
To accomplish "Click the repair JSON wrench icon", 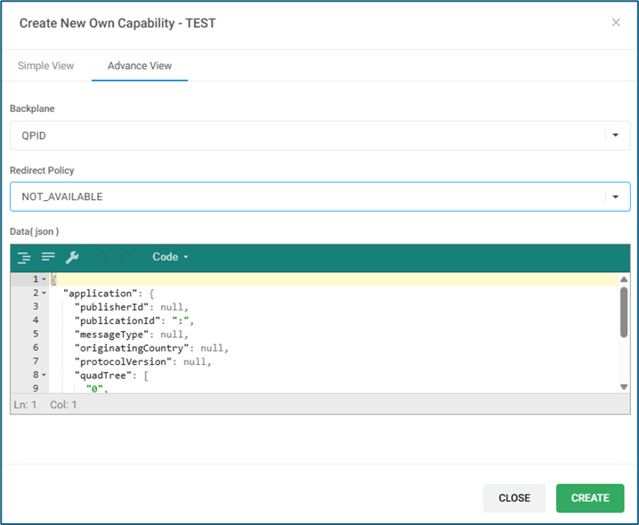I will (72, 257).
